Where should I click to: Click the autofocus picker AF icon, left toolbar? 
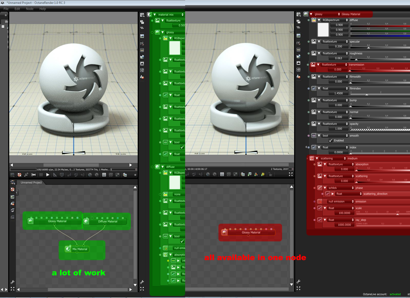tap(69, 175)
